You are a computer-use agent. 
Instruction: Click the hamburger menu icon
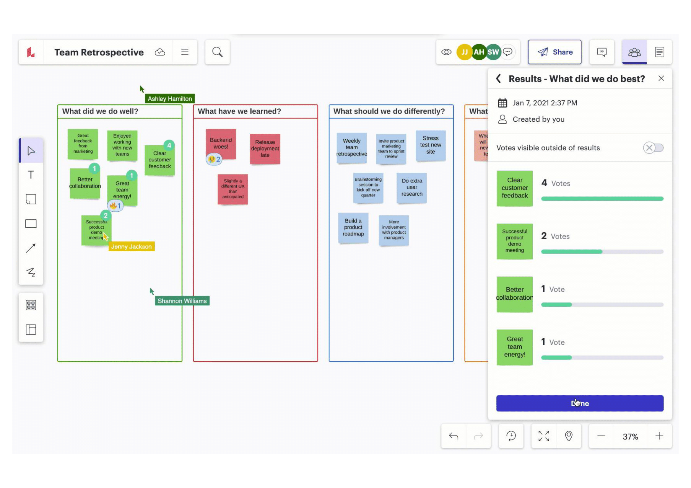tap(185, 52)
